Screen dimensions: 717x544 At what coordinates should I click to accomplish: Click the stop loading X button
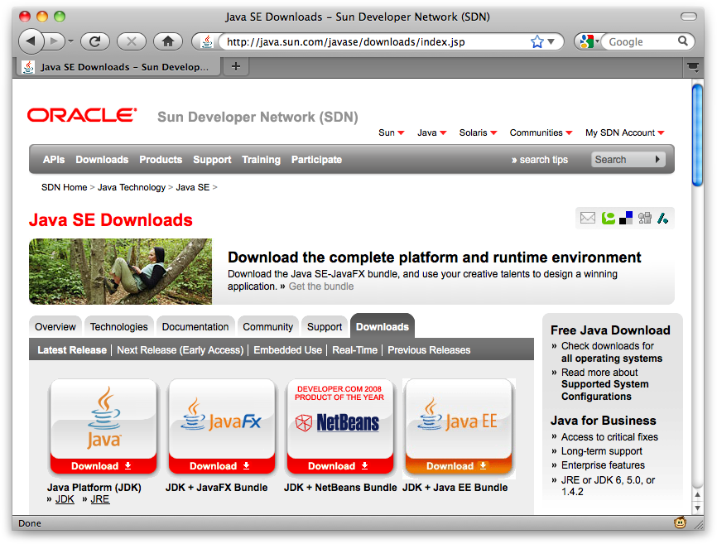click(x=132, y=41)
